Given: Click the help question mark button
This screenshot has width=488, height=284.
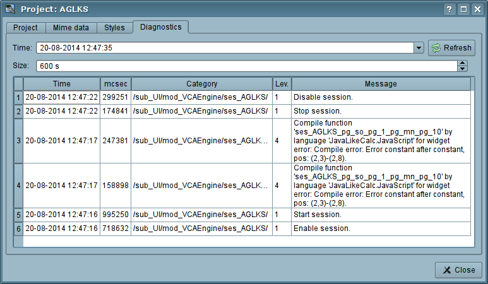Looking at the screenshot, I should click(x=449, y=9).
